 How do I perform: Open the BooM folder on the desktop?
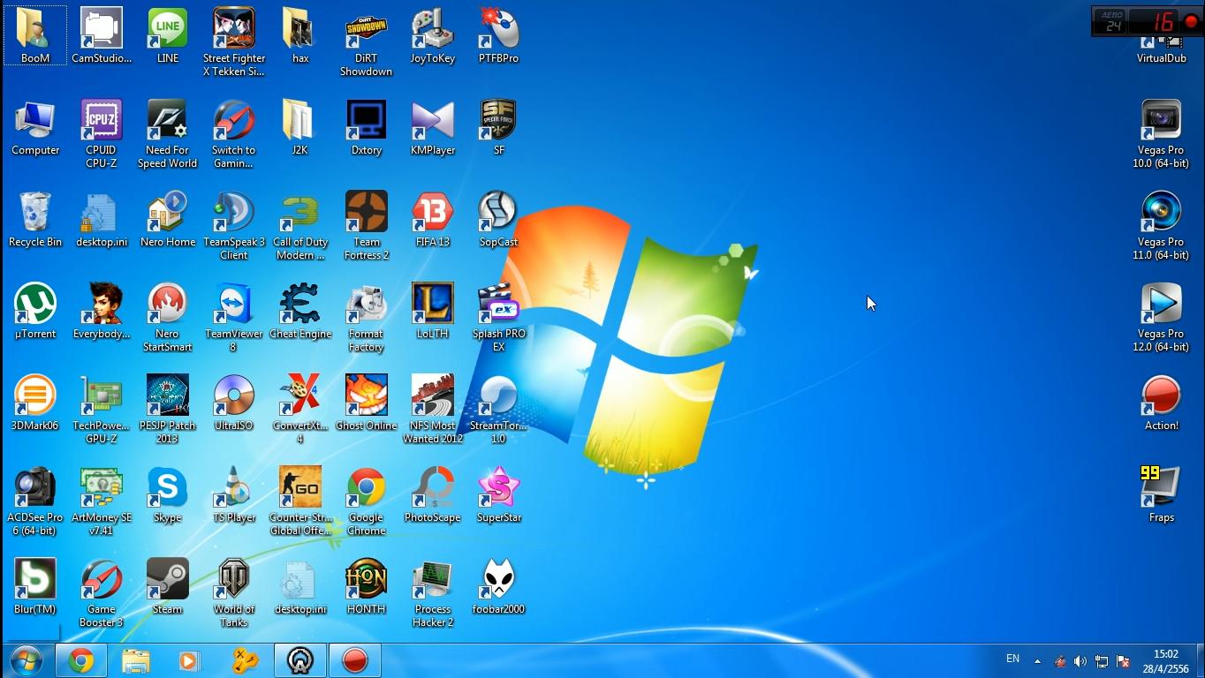(x=35, y=35)
